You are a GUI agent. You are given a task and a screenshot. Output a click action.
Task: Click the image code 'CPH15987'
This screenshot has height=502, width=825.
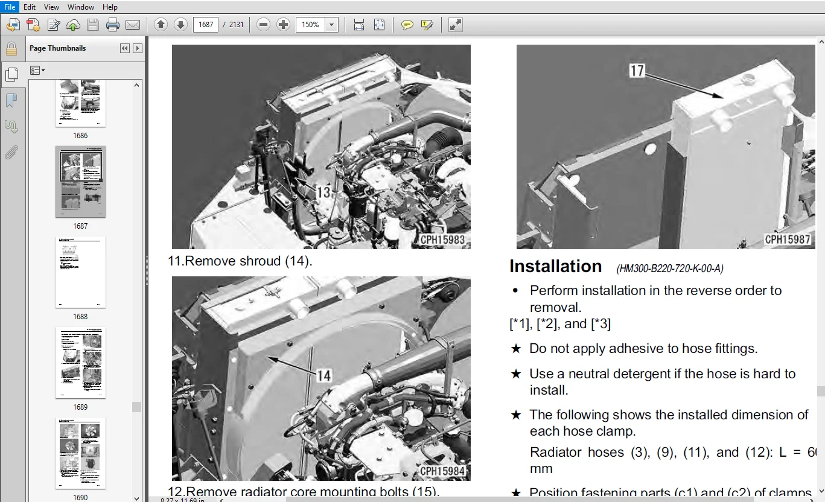coord(788,240)
